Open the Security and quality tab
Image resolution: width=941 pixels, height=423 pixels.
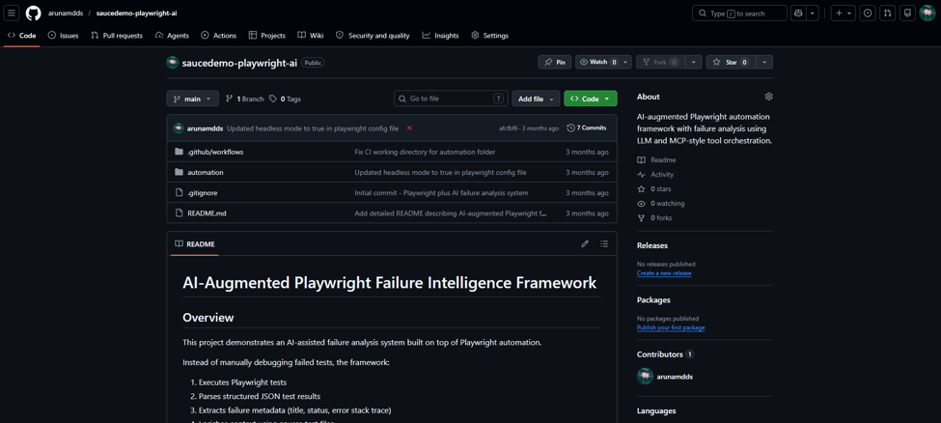373,36
